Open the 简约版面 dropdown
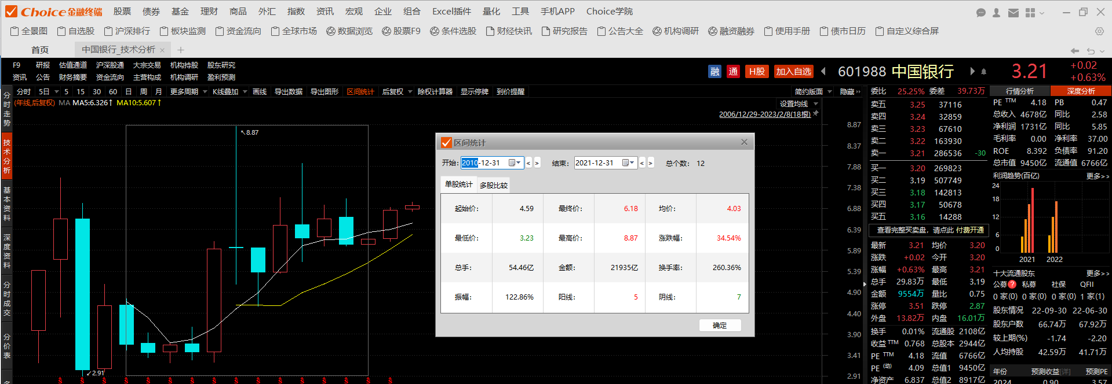Image resolution: width=1112 pixels, height=384 pixels. (830, 92)
